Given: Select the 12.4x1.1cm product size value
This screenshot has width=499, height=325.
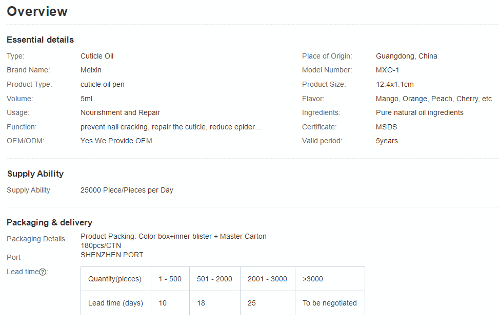Looking at the screenshot, I should tap(394, 85).
